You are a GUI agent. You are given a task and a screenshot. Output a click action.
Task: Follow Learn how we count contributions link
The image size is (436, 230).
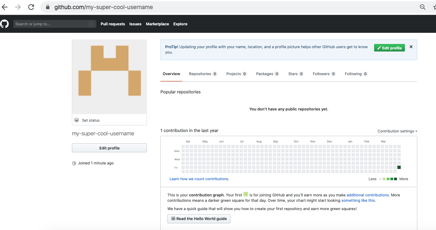click(x=199, y=179)
